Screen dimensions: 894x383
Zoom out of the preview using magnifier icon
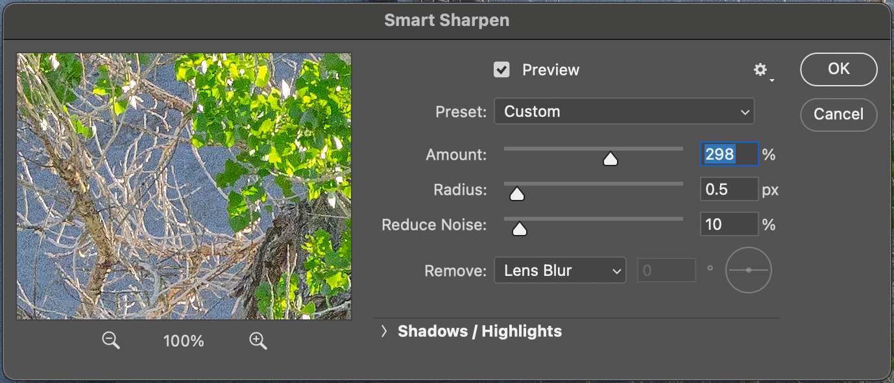tap(110, 340)
